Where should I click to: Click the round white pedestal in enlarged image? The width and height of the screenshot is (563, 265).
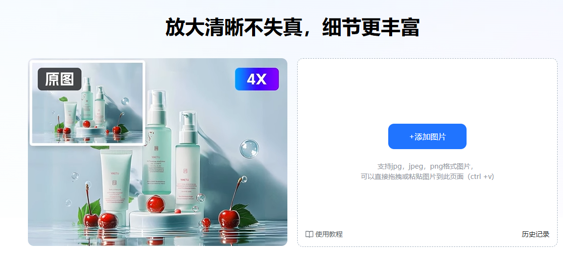point(166,219)
